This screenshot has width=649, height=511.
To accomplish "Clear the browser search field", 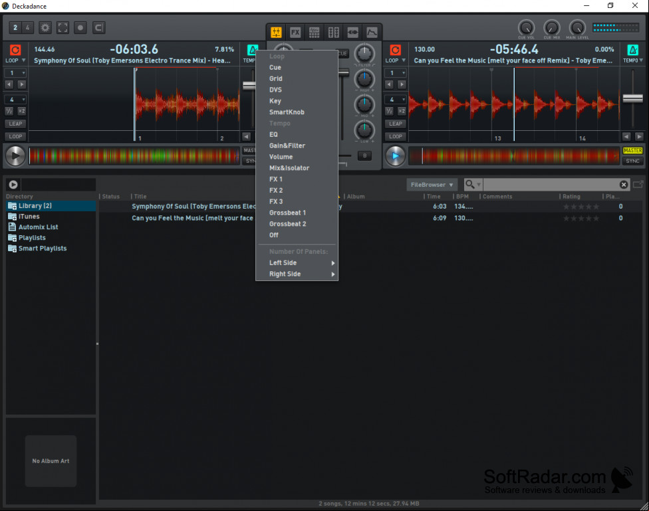I will tap(624, 185).
